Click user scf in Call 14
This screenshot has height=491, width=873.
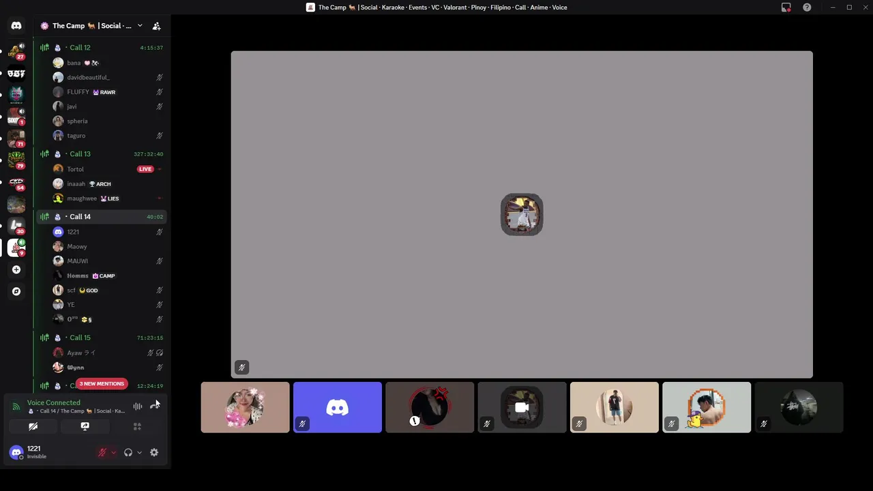point(71,291)
